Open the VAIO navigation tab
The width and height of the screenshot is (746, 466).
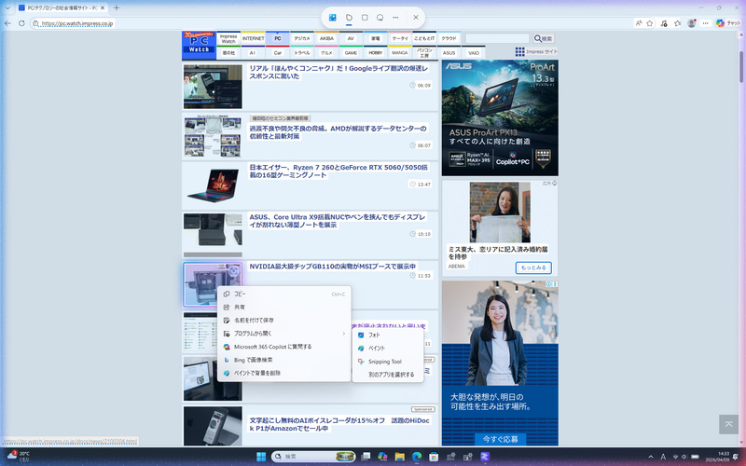click(474, 53)
